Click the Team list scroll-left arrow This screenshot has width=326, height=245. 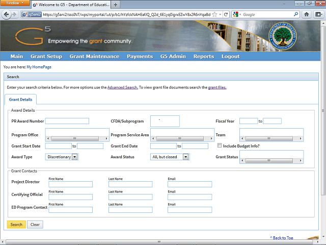coord(242,138)
